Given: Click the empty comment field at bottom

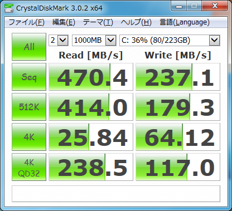Looking at the screenshot, I should point(116,194).
